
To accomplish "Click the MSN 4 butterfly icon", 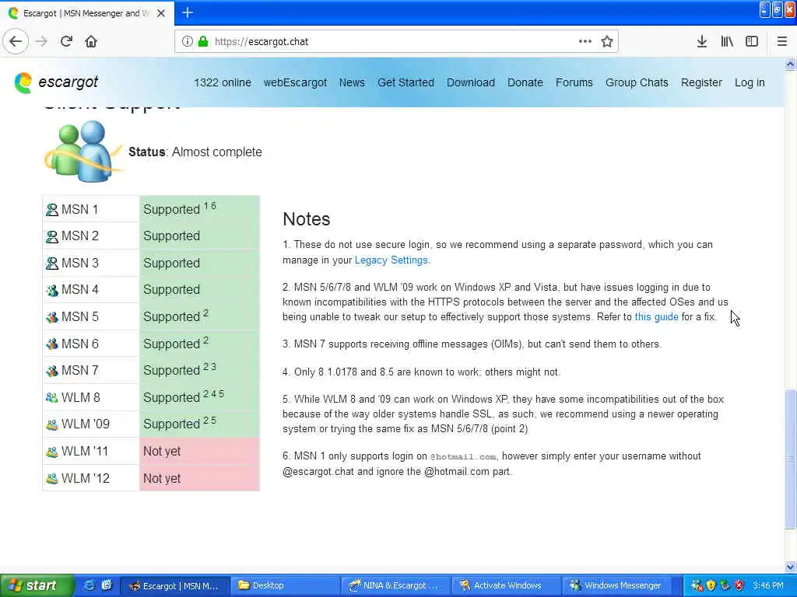I will pyautogui.click(x=52, y=290).
